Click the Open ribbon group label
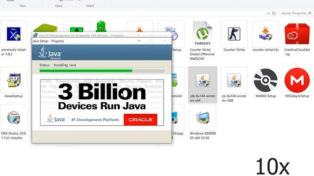 click(59, 6)
